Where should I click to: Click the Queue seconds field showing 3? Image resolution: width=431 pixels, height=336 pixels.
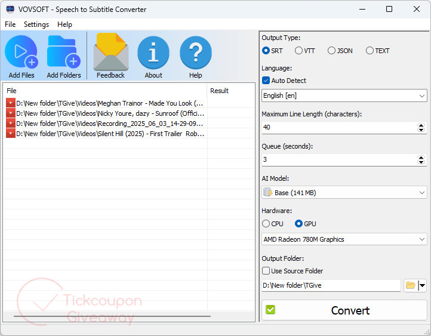339,159
